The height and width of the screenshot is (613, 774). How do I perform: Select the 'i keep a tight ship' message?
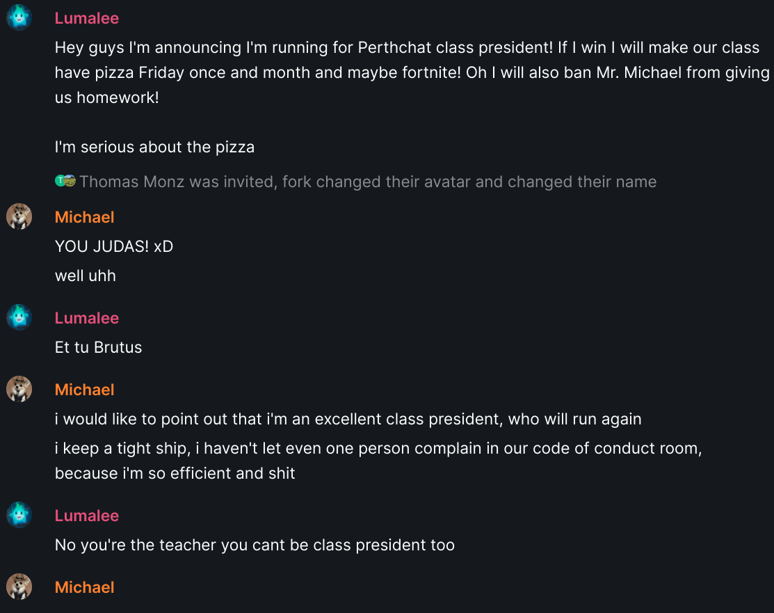coord(378,461)
